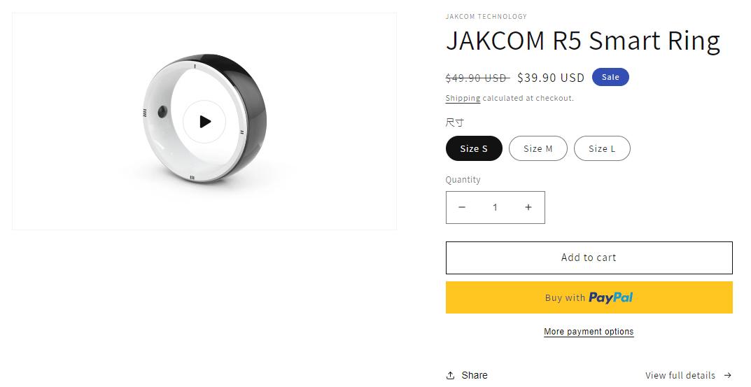This screenshot has height=387, width=751.
Task: Click the JAKCOM TECHNOLOGY vendor label
Action: click(x=486, y=16)
